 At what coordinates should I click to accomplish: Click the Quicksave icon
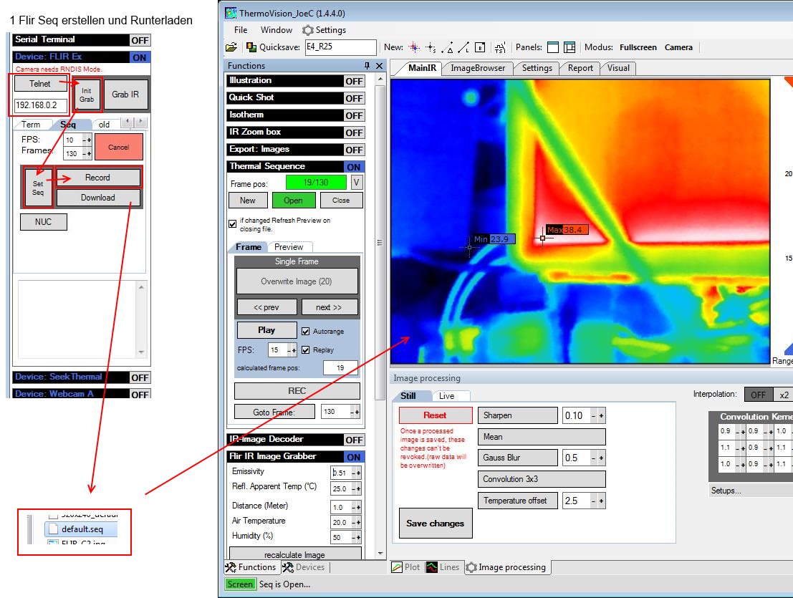[251, 47]
